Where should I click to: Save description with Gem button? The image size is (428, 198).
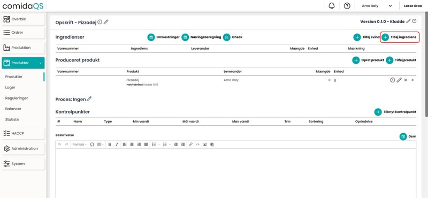click(408, 136)
